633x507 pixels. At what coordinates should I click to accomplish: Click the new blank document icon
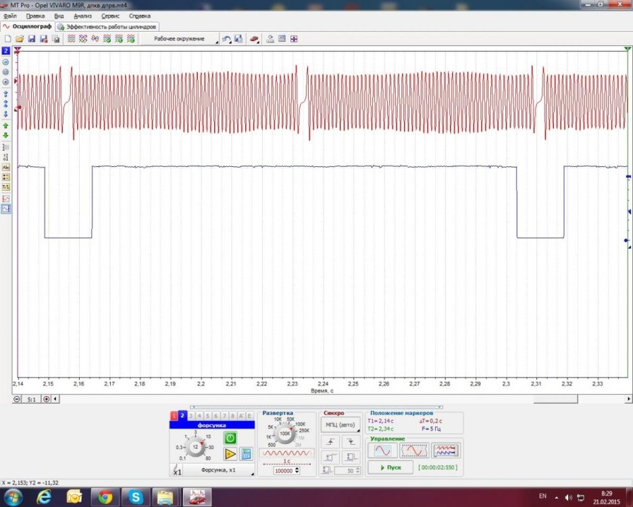(8, 39)
